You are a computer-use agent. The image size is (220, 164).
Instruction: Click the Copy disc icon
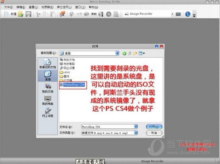[86, 14]
